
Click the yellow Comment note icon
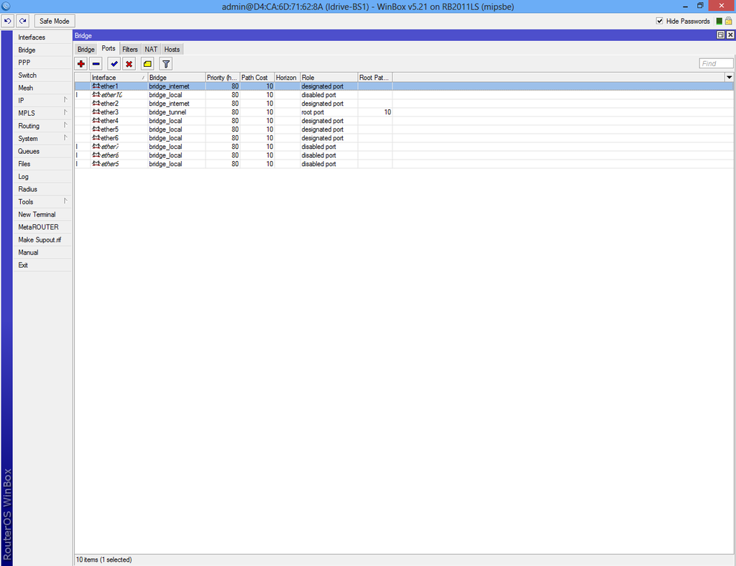(147, 64)
